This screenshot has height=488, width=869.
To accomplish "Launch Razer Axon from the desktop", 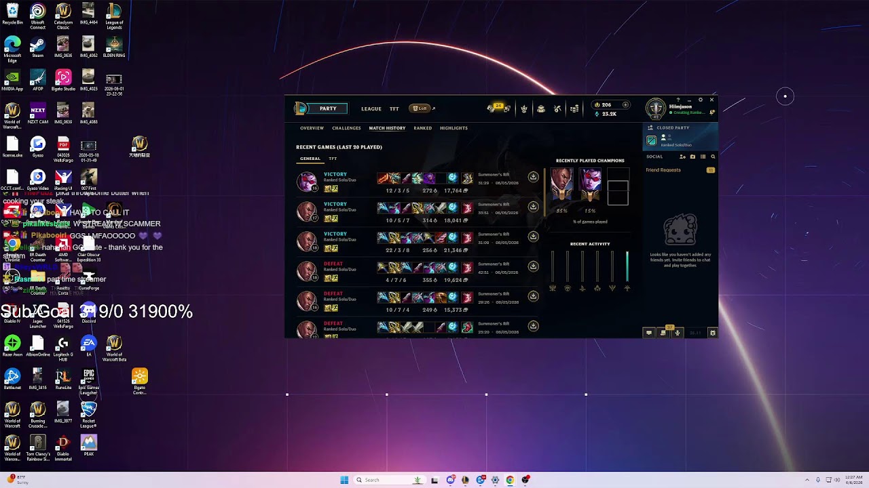I will (12, 346).
